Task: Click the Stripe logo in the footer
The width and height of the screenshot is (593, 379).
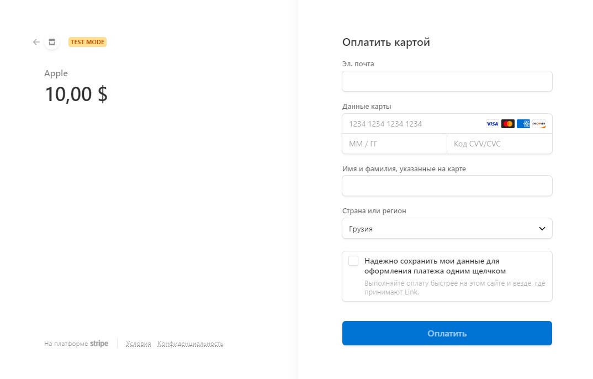Action: point(99,343)
